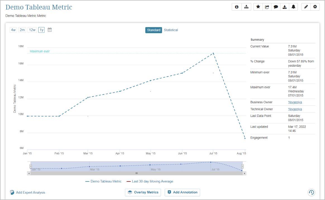Select the 12w time range
The height and width of the screenshot is (200, 325).
[x=32, y=30]
